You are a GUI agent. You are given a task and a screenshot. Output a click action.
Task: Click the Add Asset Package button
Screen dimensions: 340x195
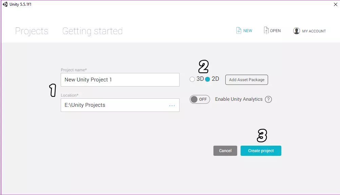[x=247, y=80]
